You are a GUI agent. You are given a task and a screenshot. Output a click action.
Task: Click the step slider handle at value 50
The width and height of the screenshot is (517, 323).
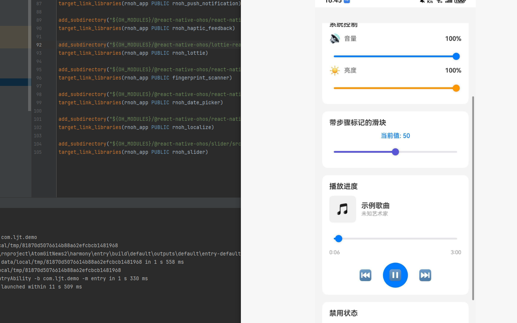395,152
